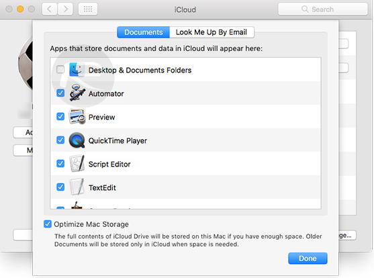The image size is (374, 278).
Task: Select the Desktop & Documents Folders label
Action: [140, 70]
